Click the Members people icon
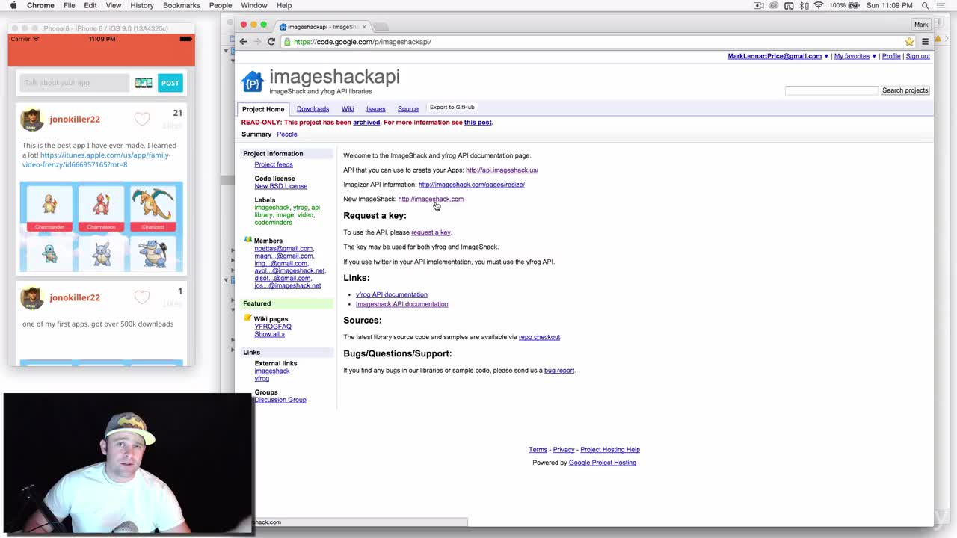 248,240
